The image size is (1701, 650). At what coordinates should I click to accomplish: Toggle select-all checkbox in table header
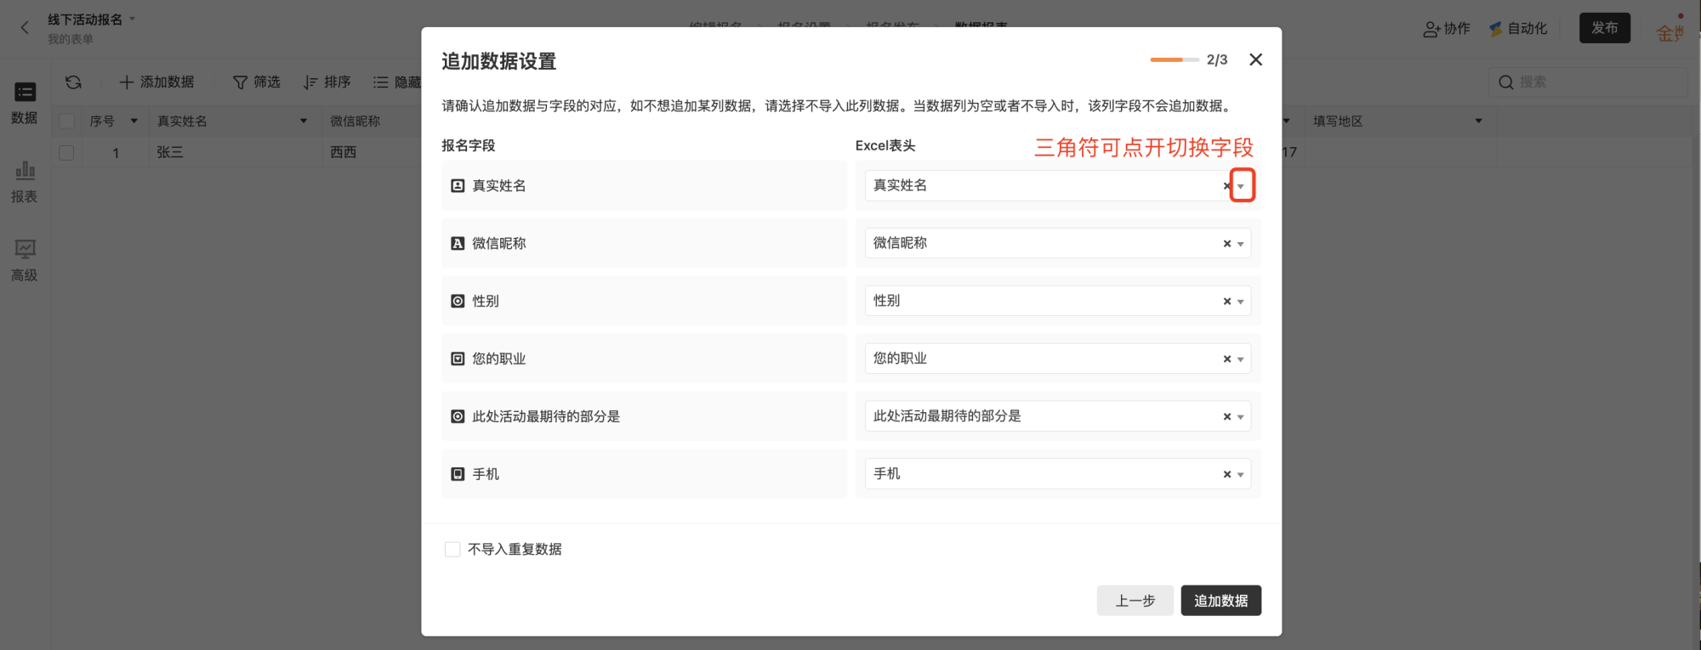pyautogui.click(x=66, y=122)
